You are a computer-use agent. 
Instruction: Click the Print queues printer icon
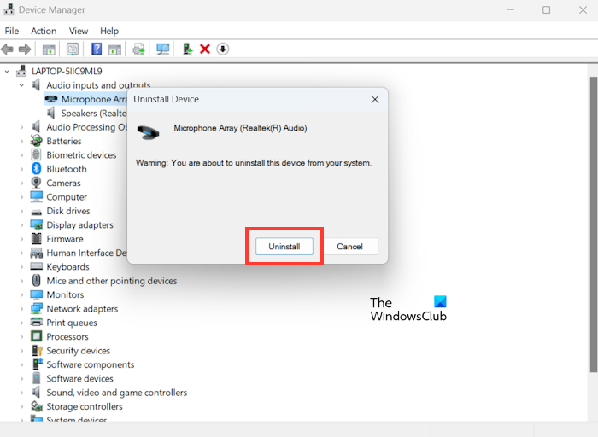click(36, 323)
